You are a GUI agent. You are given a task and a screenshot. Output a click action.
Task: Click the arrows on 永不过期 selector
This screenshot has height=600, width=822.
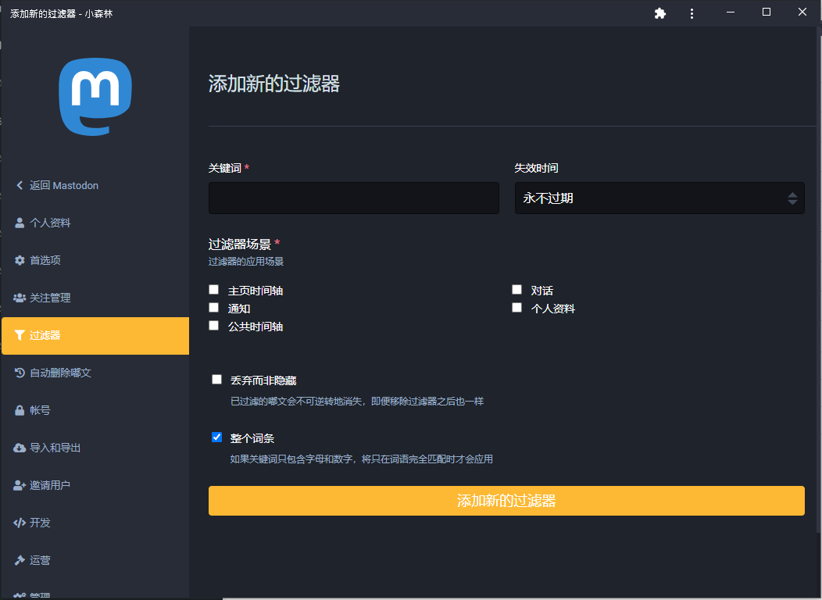pos(792,198)
